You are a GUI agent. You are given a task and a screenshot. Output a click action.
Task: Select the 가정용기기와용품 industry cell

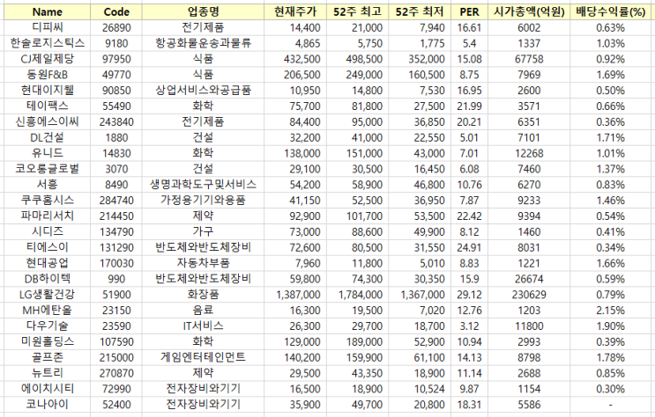coord(203,201)
